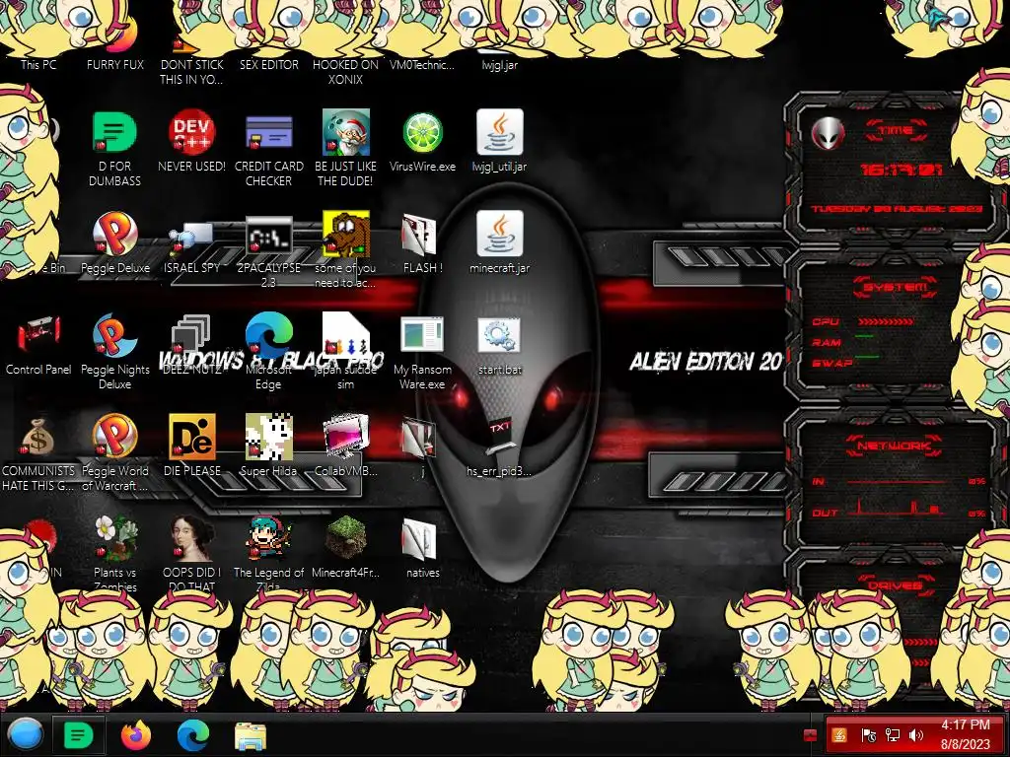The width and height of the screenshot is (1010, 757).
Task: Click the 'HOOKED ON XONIX' label
Action: pos(346,72)
